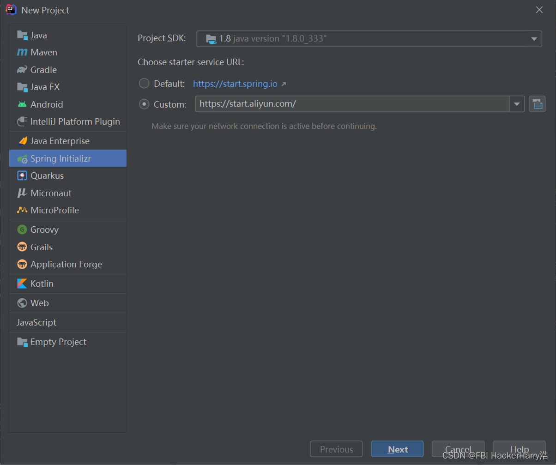
Task: Click into the custom URL text field
Action: (351, 104)
